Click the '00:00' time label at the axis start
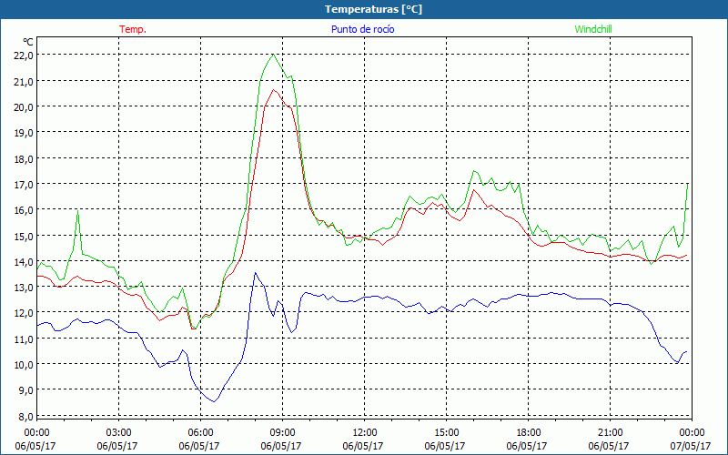Screen dimensions: 728x455 36,432
